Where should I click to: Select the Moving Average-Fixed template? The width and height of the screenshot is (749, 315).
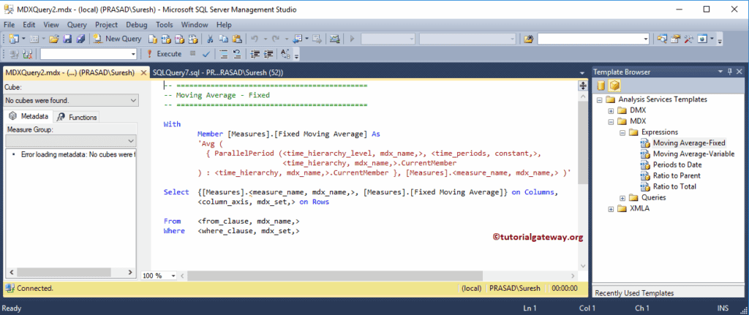(689, 143)
